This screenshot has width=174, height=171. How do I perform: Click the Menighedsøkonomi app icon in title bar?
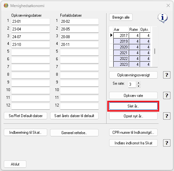point(6,5)
